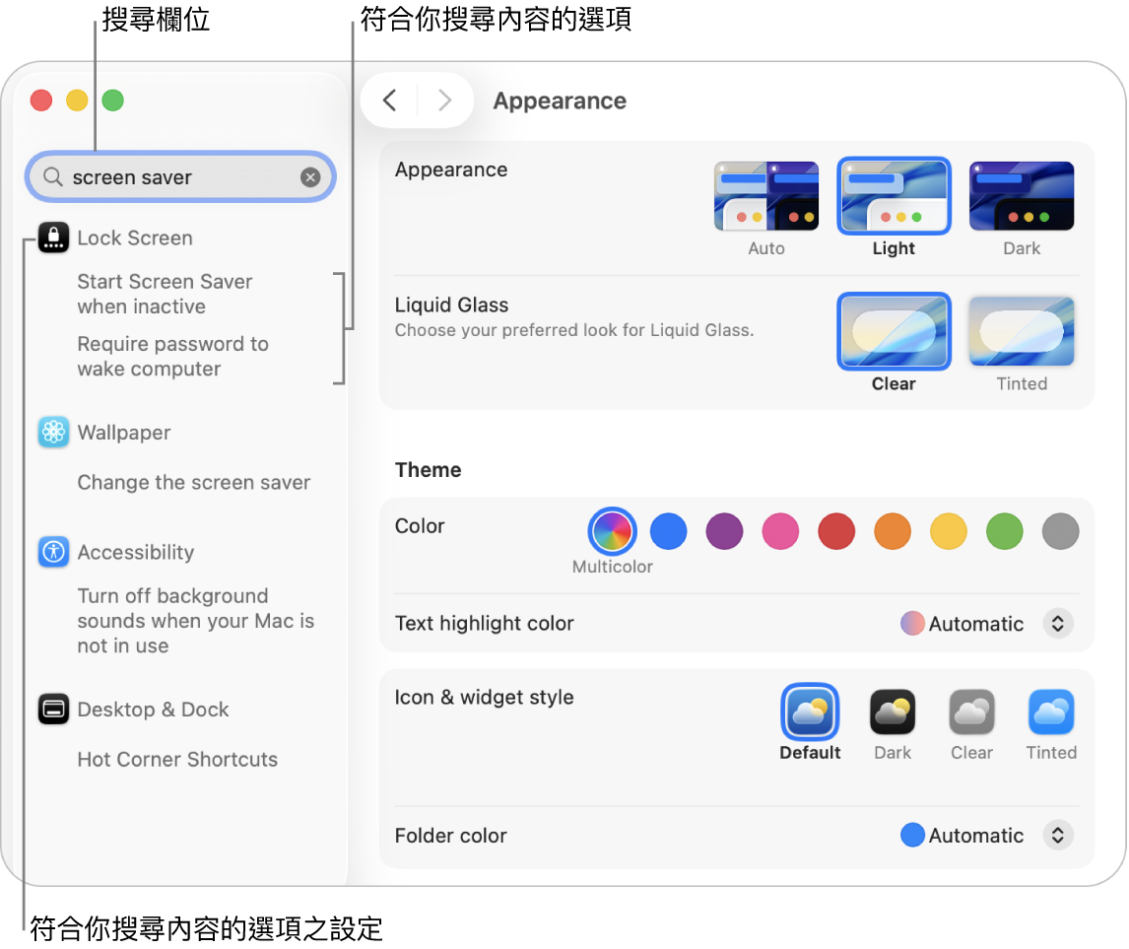
Task: Pick the blue theme color
Action: coord(668,531)
